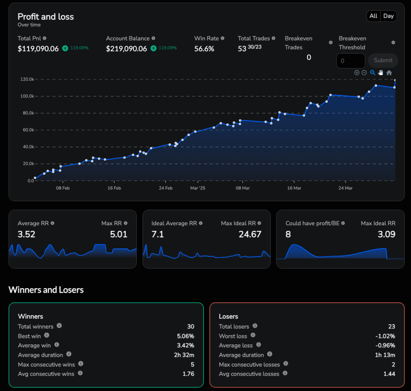
Task: Switch chart to Day view
Action: click(x=388, y=16)
